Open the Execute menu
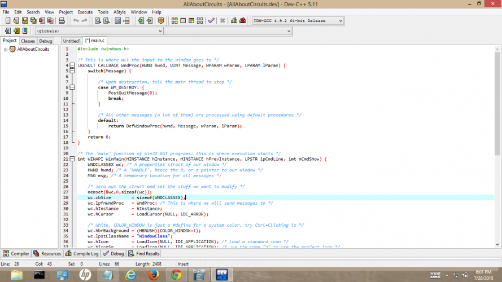This screenshot has width=502, height=282. point(85,11)
